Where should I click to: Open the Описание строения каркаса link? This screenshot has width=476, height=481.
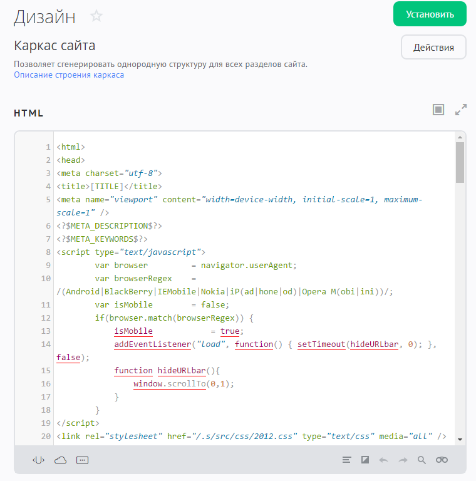click(x=69, y=75)
